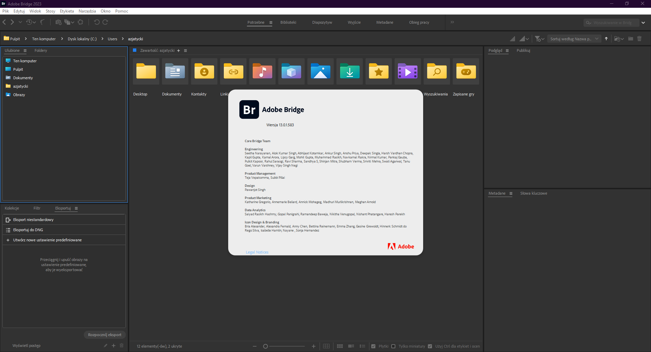Open in Camera Raw aperture icon

coord(80,22)
